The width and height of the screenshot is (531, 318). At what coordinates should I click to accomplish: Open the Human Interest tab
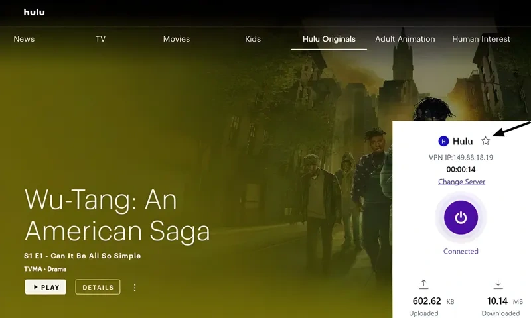(481, 39)
